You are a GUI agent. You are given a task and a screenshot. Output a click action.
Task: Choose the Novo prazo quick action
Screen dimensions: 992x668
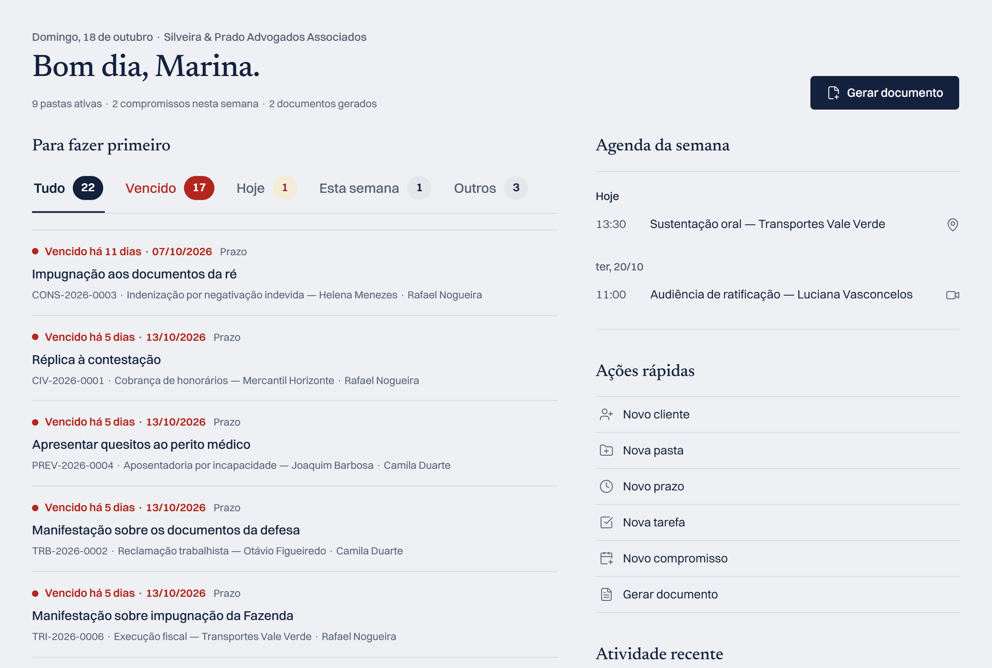tap(777, 486)
